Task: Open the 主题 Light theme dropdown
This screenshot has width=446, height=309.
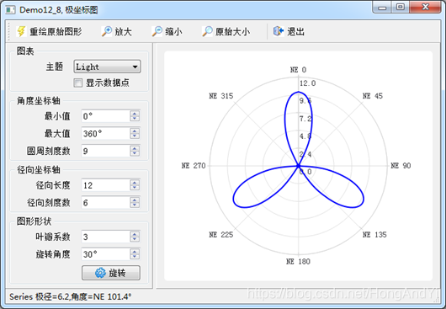Action: click(x=107, y=67)
